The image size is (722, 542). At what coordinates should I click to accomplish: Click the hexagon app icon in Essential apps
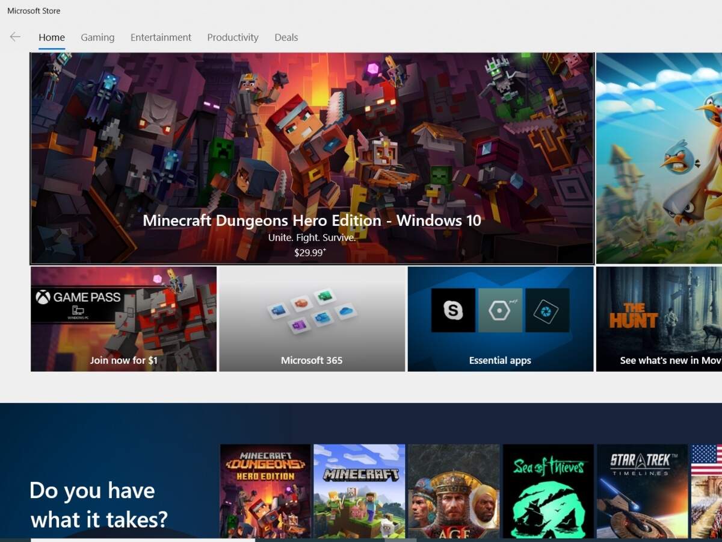point(500,310)
